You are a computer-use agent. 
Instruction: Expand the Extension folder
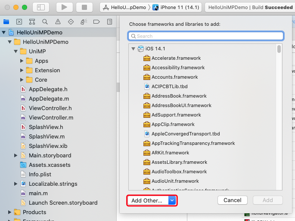pos(22,70)
